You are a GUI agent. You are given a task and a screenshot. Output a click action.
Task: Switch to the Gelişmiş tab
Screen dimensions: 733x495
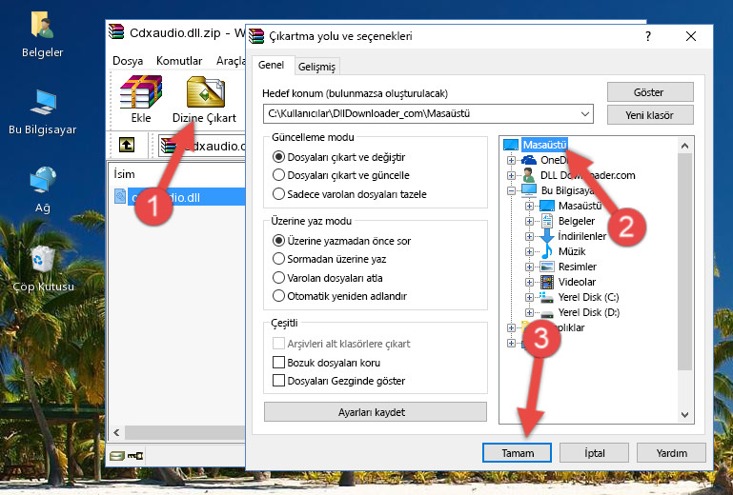[317, 67]
